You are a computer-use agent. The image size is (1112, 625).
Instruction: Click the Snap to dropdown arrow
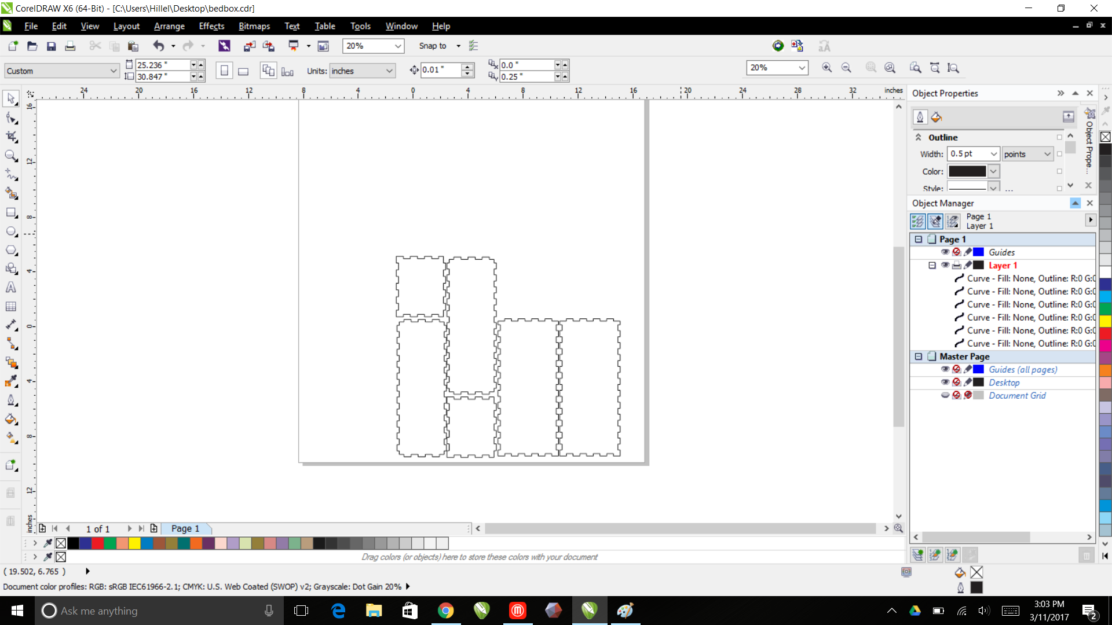[x=458, y=46]
